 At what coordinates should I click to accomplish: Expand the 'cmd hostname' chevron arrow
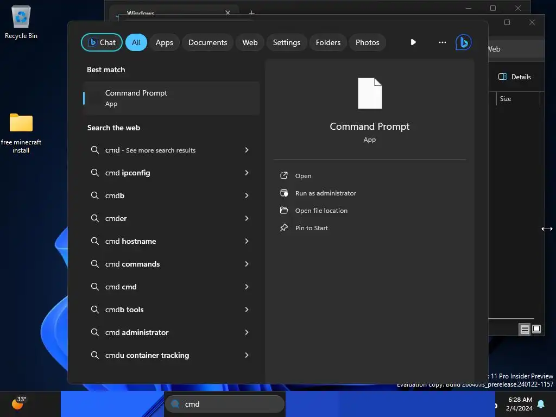tap(247, 241)
